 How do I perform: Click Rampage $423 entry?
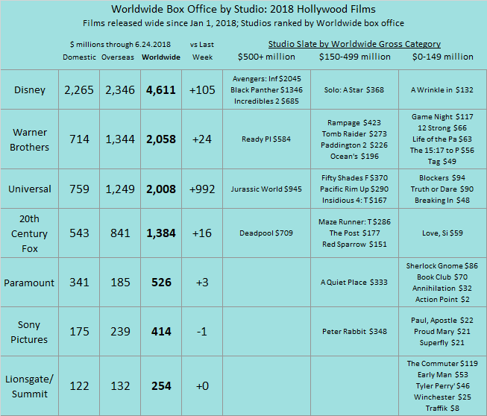354,122
